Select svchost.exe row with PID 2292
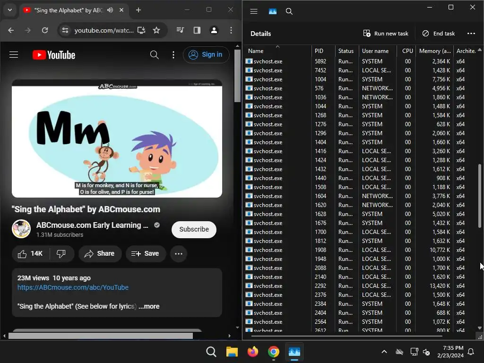This screenshot has width=484, height=363. [361, 286]
